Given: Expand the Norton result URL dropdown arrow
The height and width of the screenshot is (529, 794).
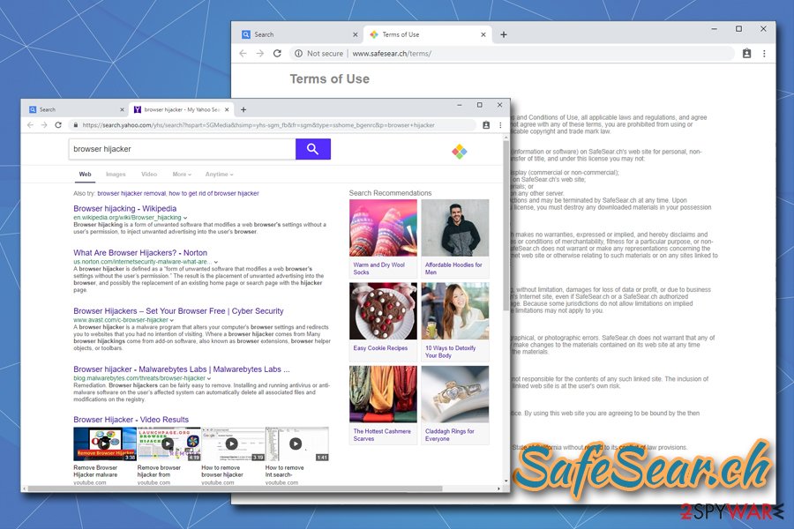Looking at the screenshot, I should pos(216,262).
